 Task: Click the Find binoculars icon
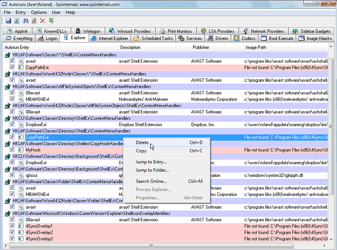pyautogui.click(x=26, y=21)
